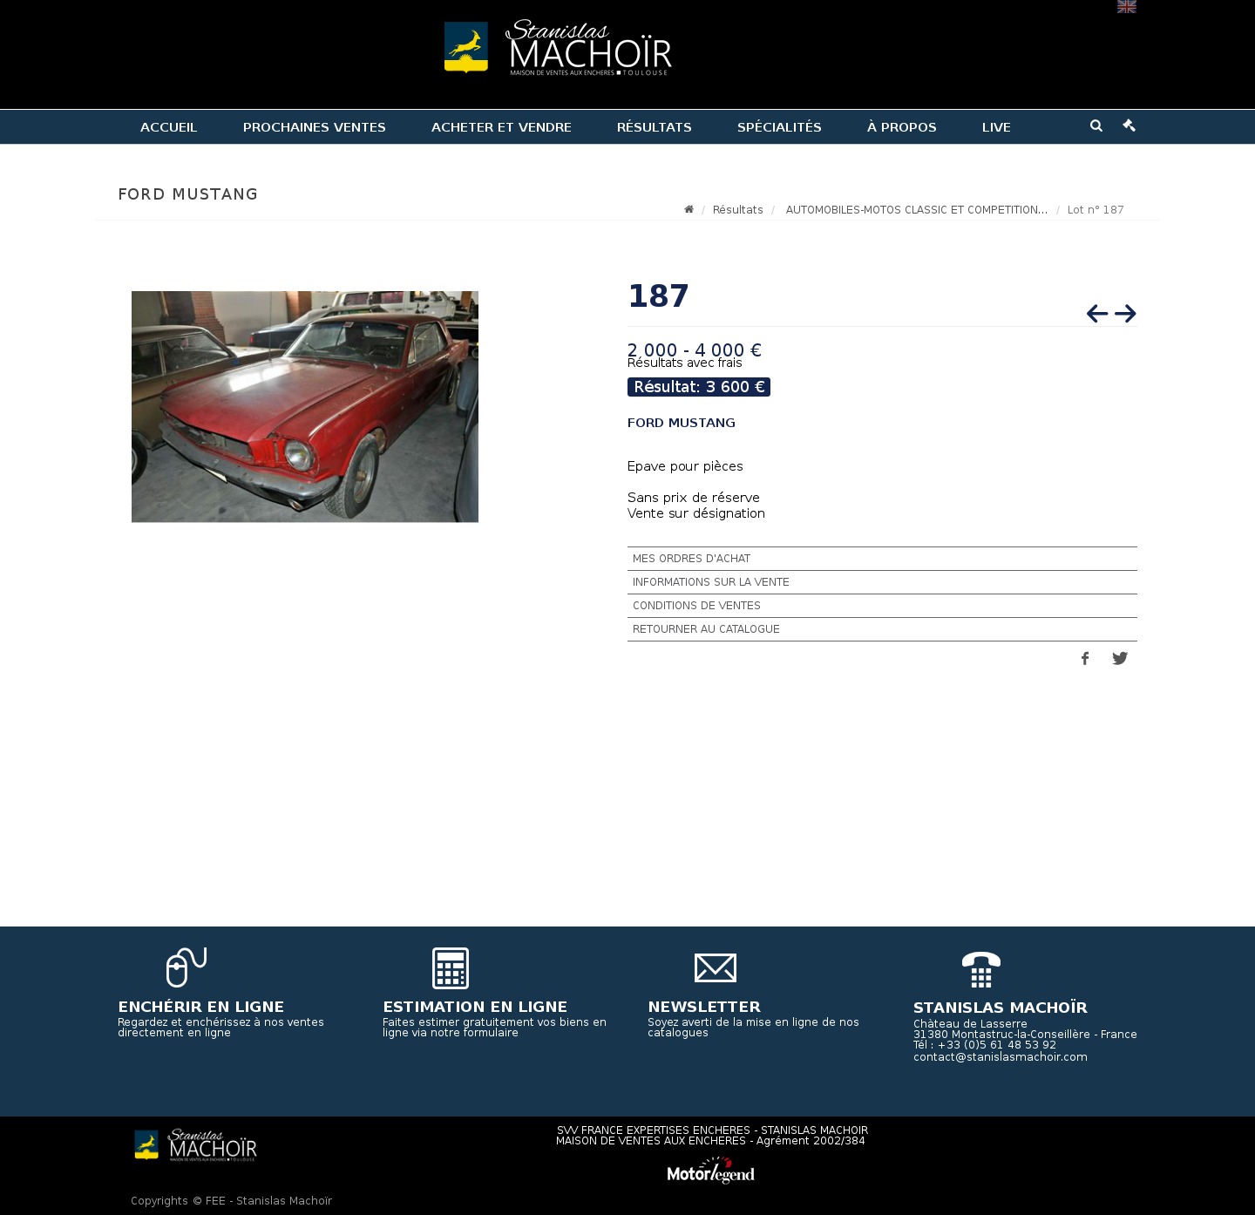Enlarge the Ford Mustang photo
This screenshot has height=1215, width=1255.
[305, 407]
